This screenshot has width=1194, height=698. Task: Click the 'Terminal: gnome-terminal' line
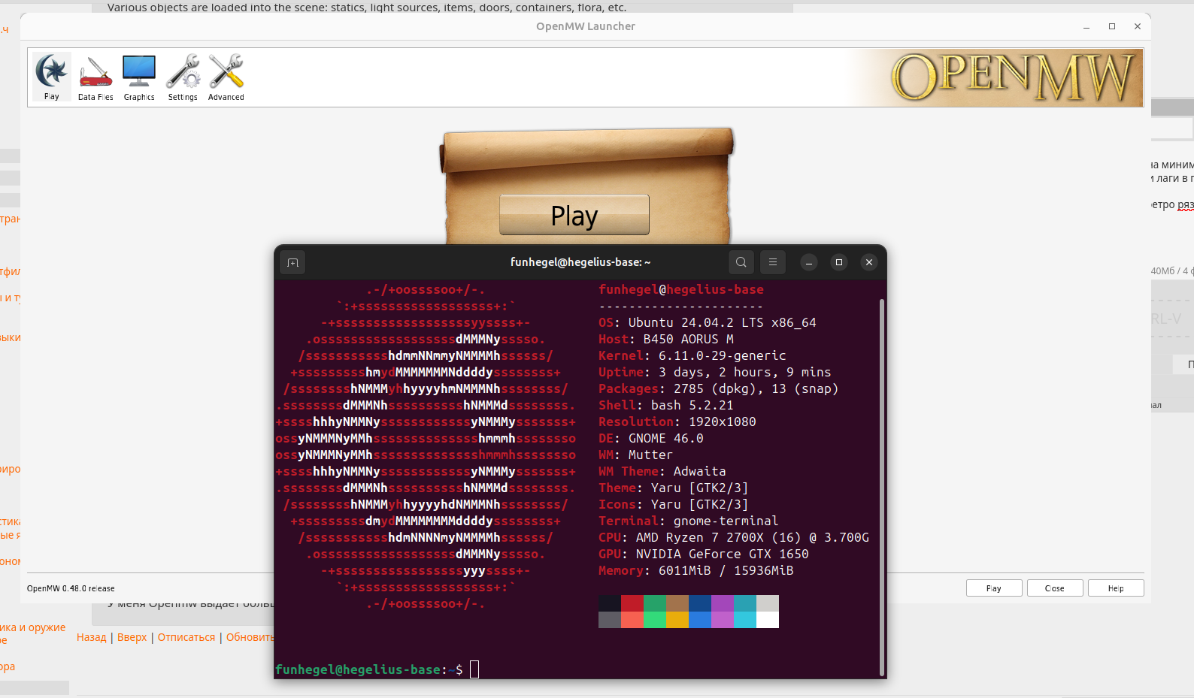click(x=689, y=521)
